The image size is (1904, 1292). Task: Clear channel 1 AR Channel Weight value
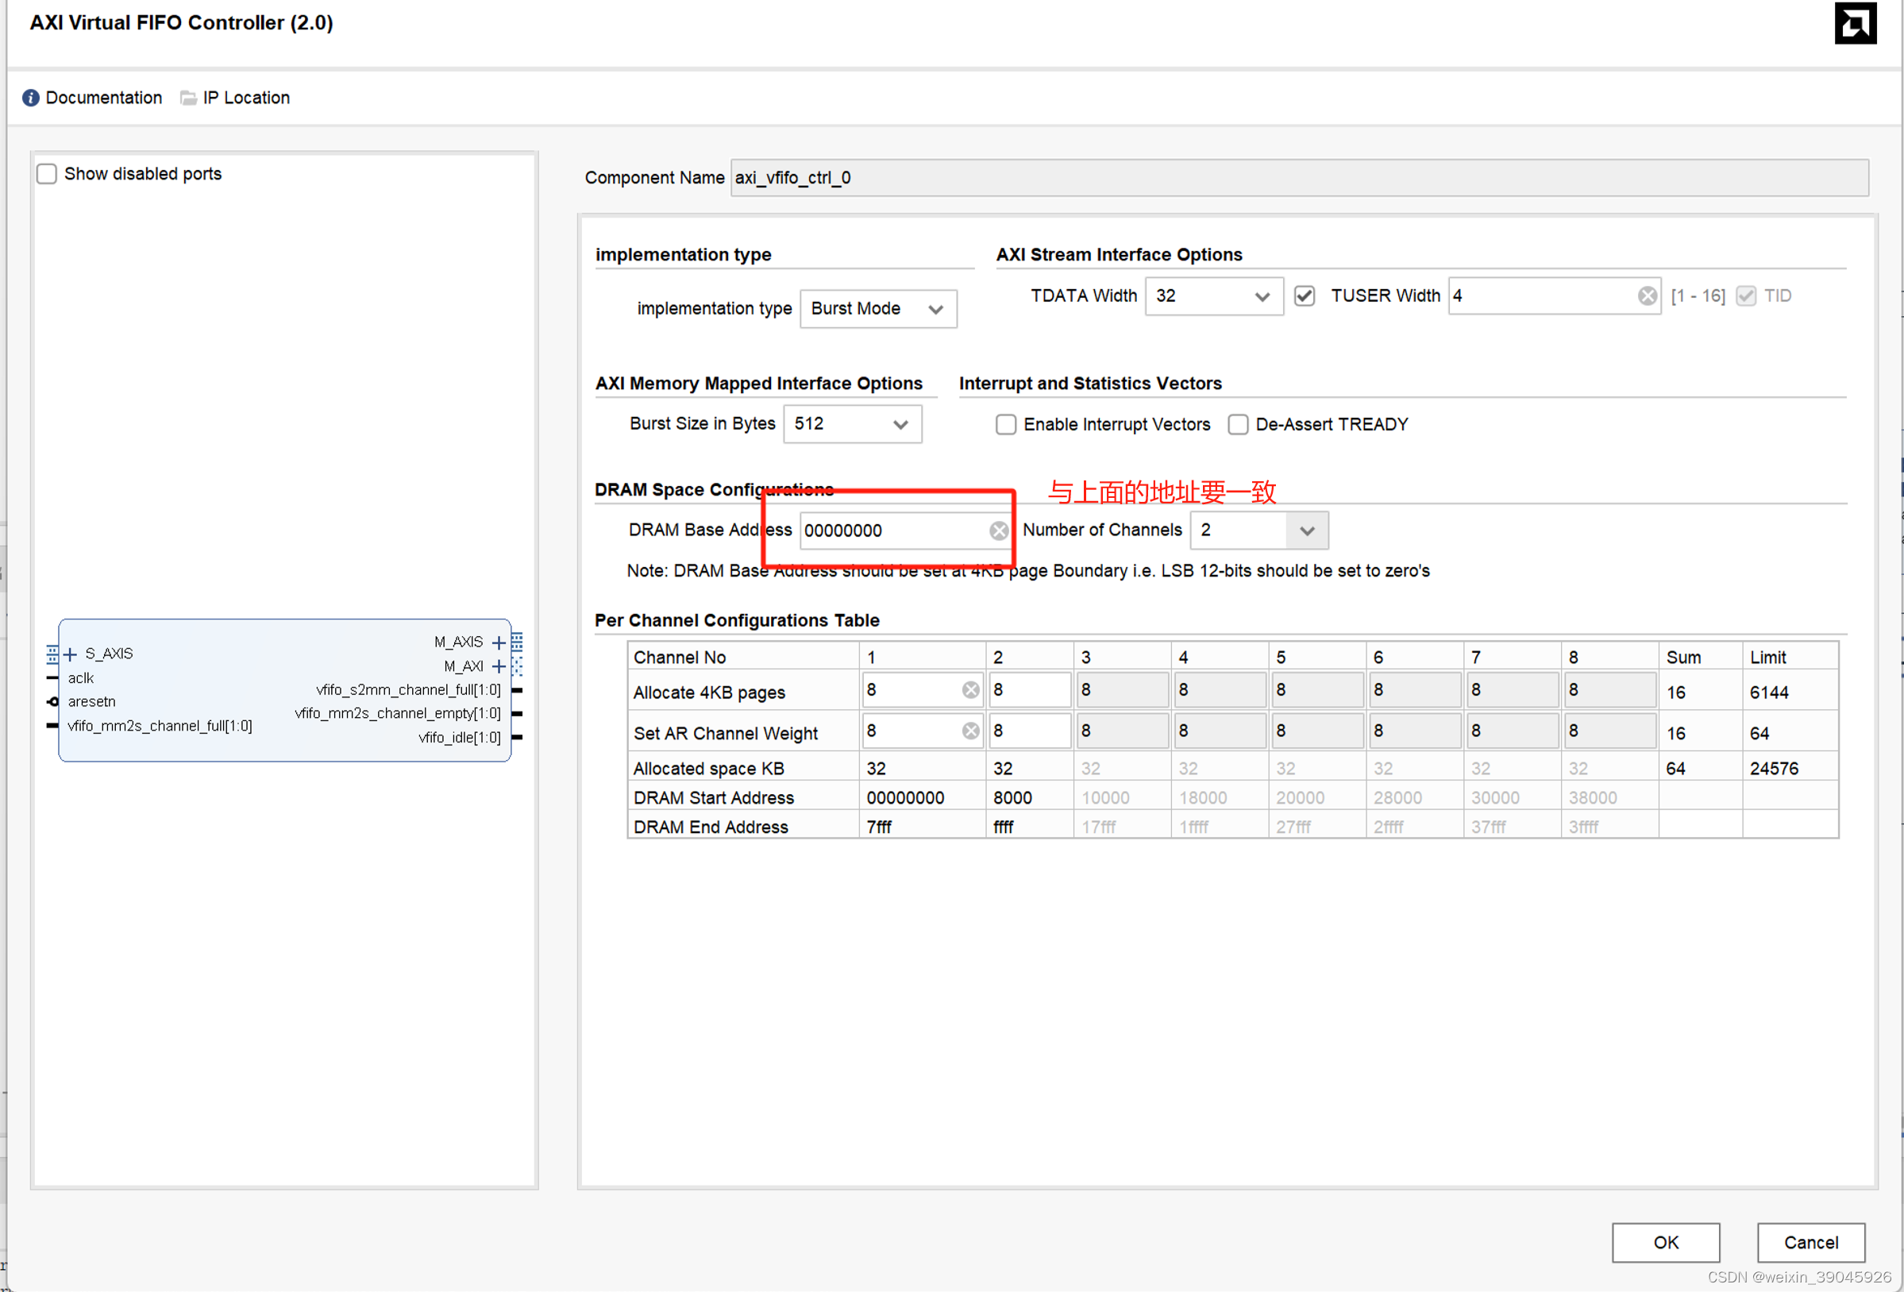(970, 731)
